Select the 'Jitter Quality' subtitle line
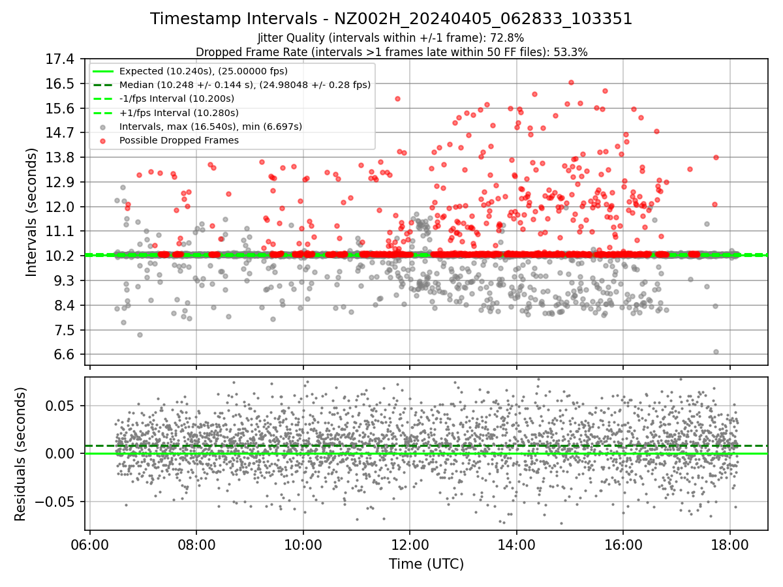 tap(391, 38)
